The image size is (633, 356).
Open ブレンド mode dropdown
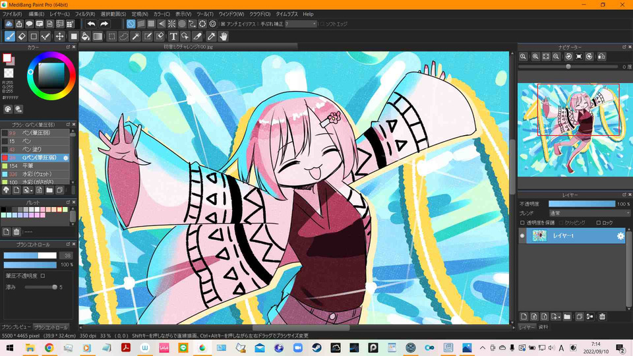[x=589, y=213]
